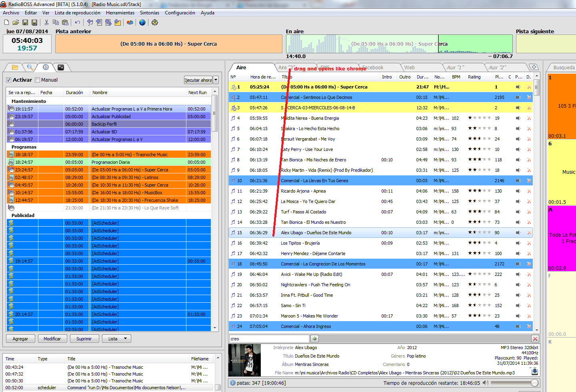Open the Archivo menu

pyautogui.click(x=11, y=13)
